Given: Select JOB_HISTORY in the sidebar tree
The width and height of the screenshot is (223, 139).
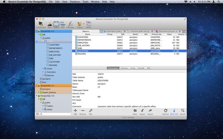Looking at the screenshot, I should pyautogui.click(x=55, y=55).
